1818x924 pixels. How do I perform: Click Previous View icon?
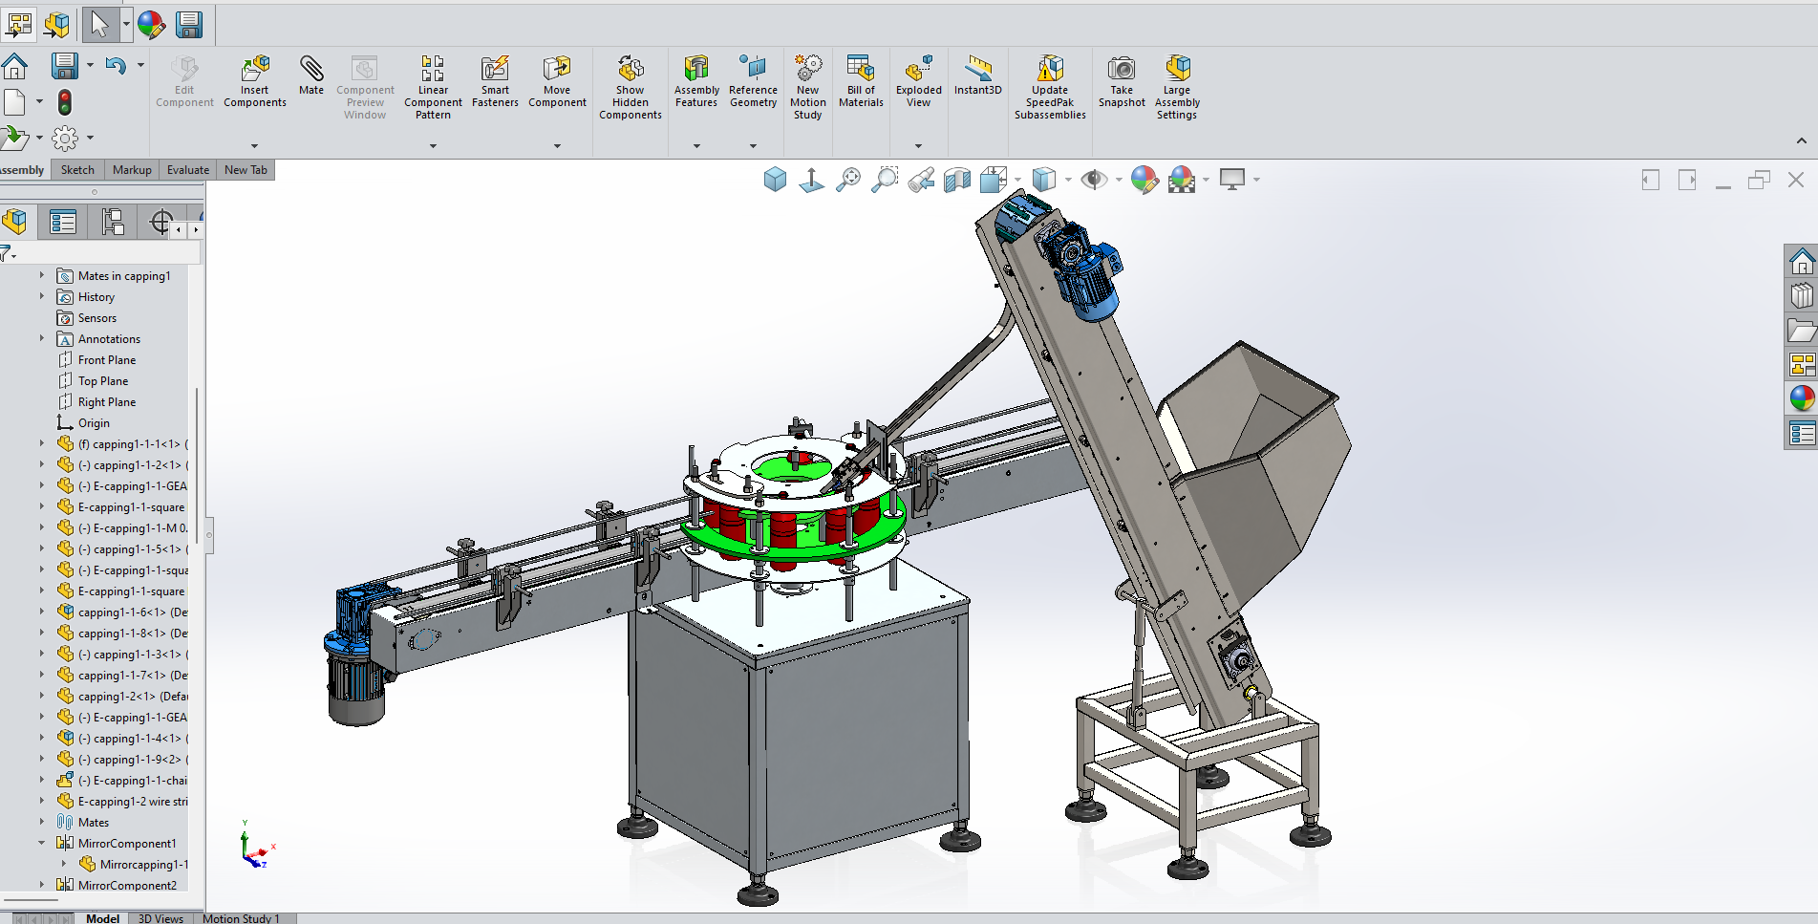(921, 180)
